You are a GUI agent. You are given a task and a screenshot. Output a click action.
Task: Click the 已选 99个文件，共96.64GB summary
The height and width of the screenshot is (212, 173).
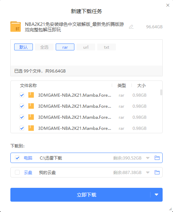(x=40, y=71)
